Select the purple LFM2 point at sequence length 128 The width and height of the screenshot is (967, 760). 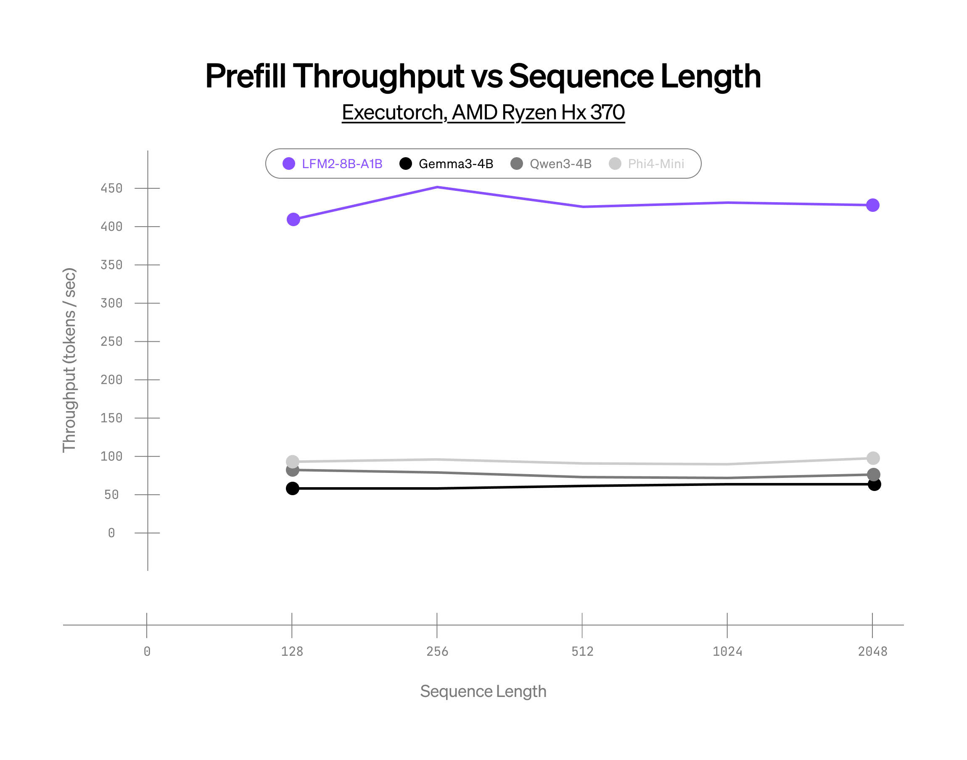pyautogui.click(x=293, y=219)
